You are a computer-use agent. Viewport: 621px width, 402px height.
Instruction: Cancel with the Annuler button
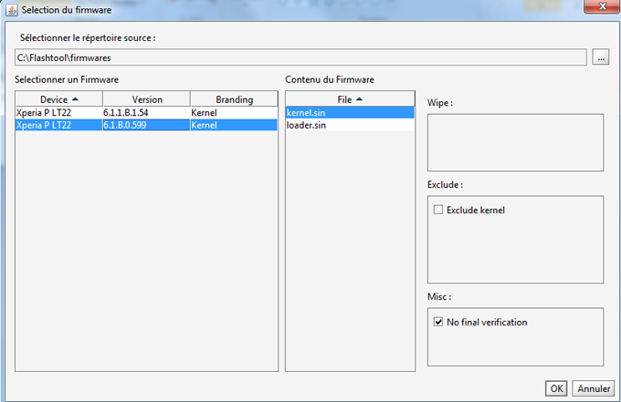[594, 388]
